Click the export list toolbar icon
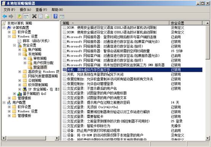This screenshot has height=147, width=211. tap(47, 16)
